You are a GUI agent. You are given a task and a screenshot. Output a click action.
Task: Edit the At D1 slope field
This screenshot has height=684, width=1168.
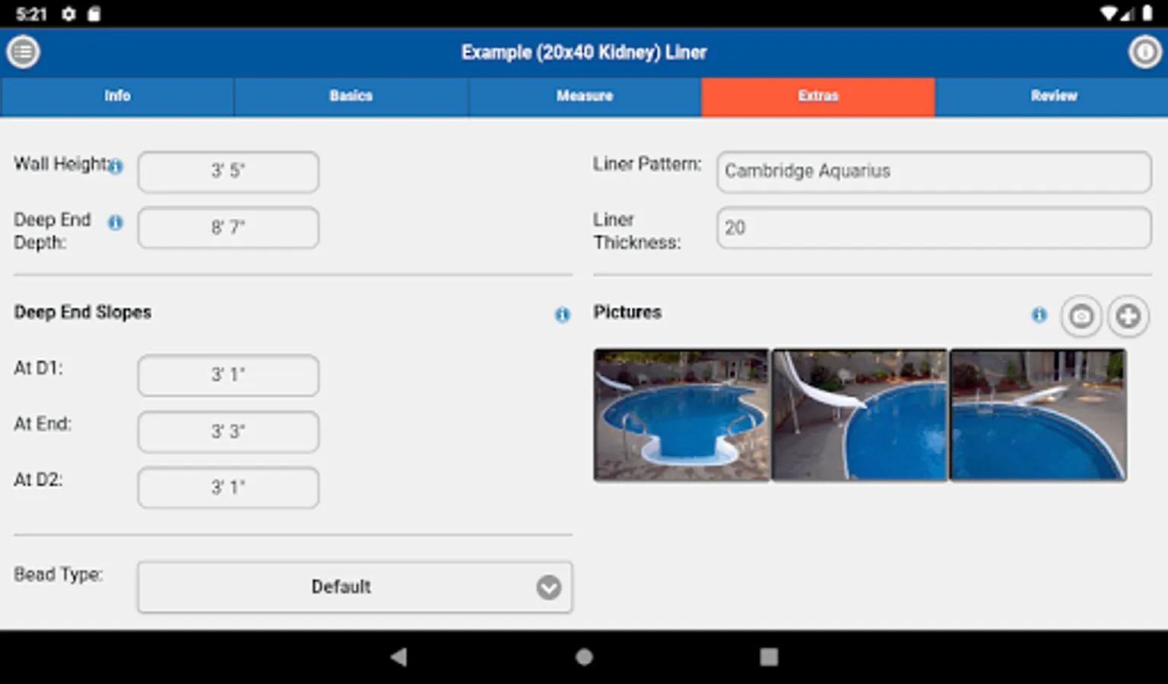point(228,375)
